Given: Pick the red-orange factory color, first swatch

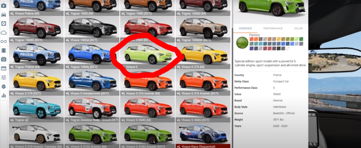Looking at the screenshot, I should 252,39.
